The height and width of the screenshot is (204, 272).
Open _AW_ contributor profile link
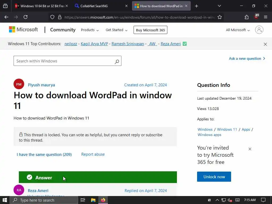pyautogui.click(x=152, y=44)
